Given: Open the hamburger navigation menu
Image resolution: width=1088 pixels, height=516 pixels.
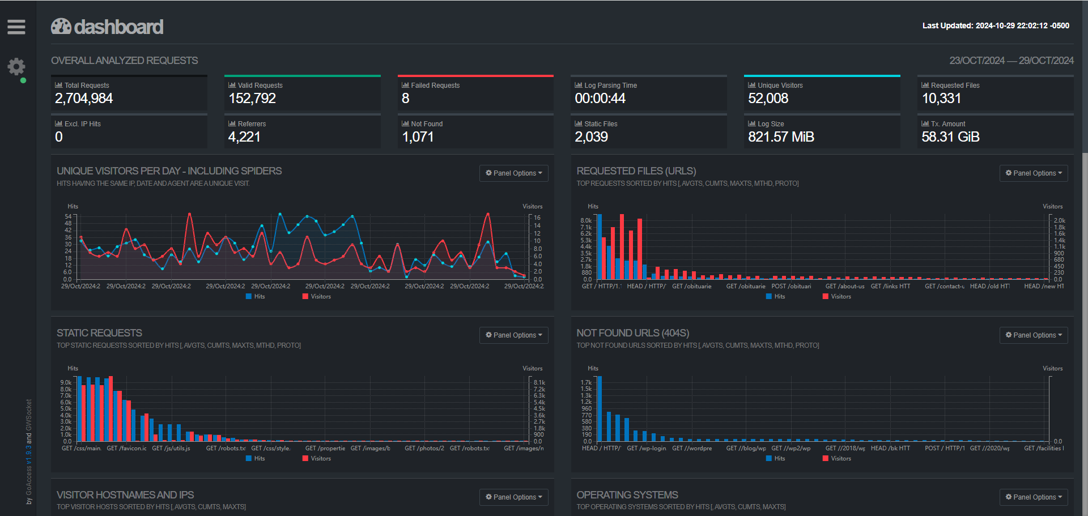Looking at the screenshot, I should 16,27.
